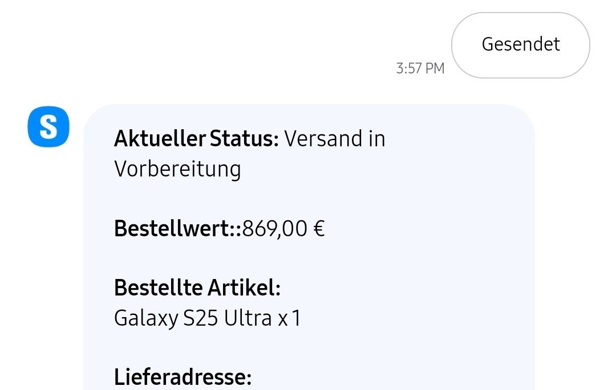The width and height of the screenshot is (616, 390).
Task: Click the word Galaxy in the ordered item
Action: click(x=146, y=319)
